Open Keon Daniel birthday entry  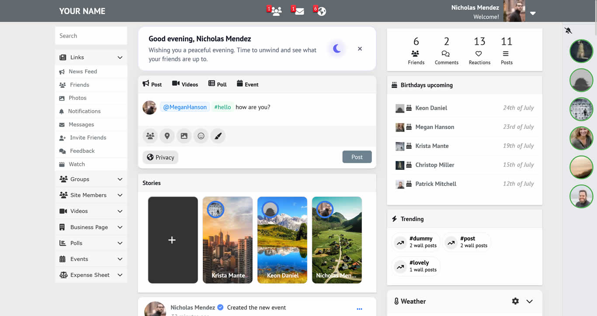pyautogui.click(x=465, y=108)
